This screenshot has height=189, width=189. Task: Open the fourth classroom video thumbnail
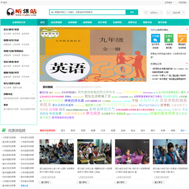(x=170, y=152)
